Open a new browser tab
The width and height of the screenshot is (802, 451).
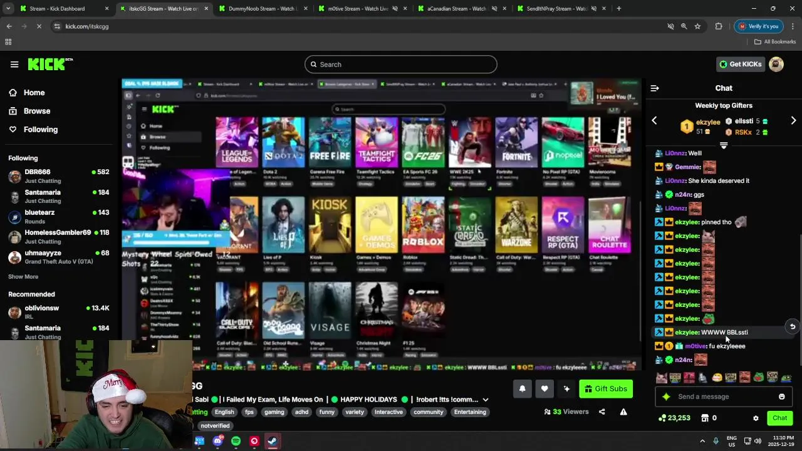point(619,9)
